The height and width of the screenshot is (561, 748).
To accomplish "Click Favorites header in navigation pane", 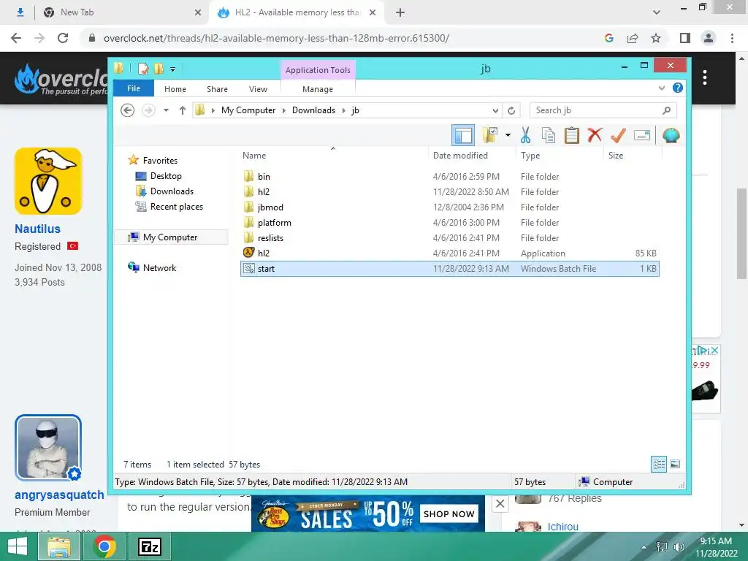I will 160,161.
